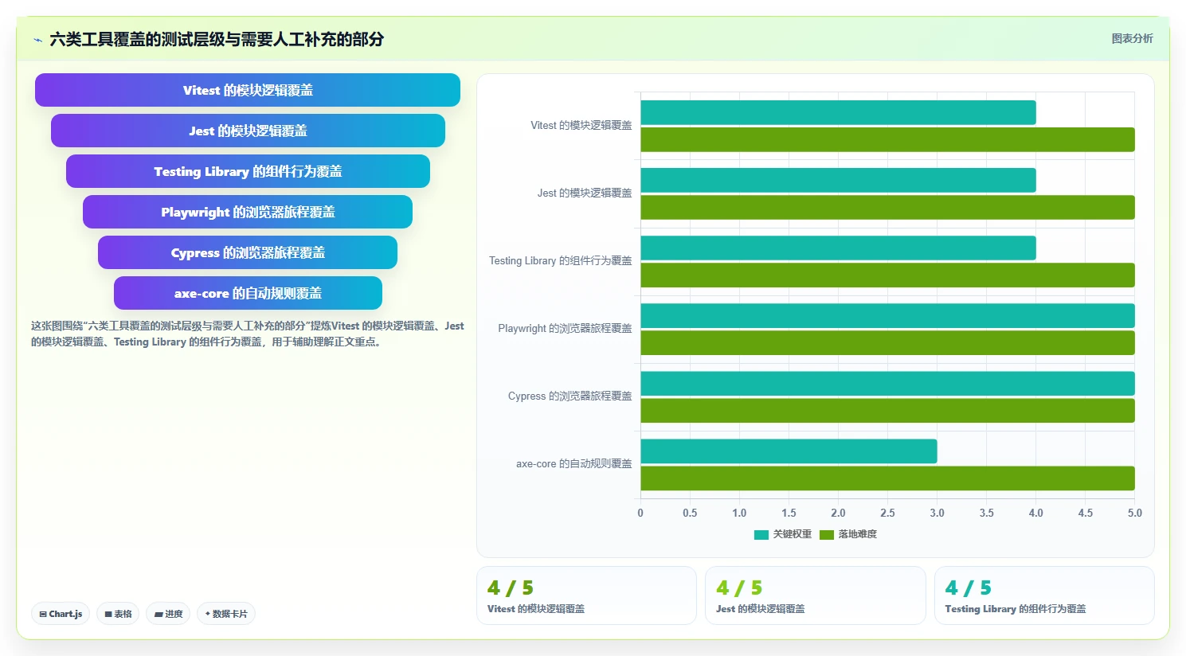Click the chart axis label Testing Library 的组件行为覆盖
The height and width of the screenshot is (656, 1186).
pyautogui.click(x=561, y=260)
